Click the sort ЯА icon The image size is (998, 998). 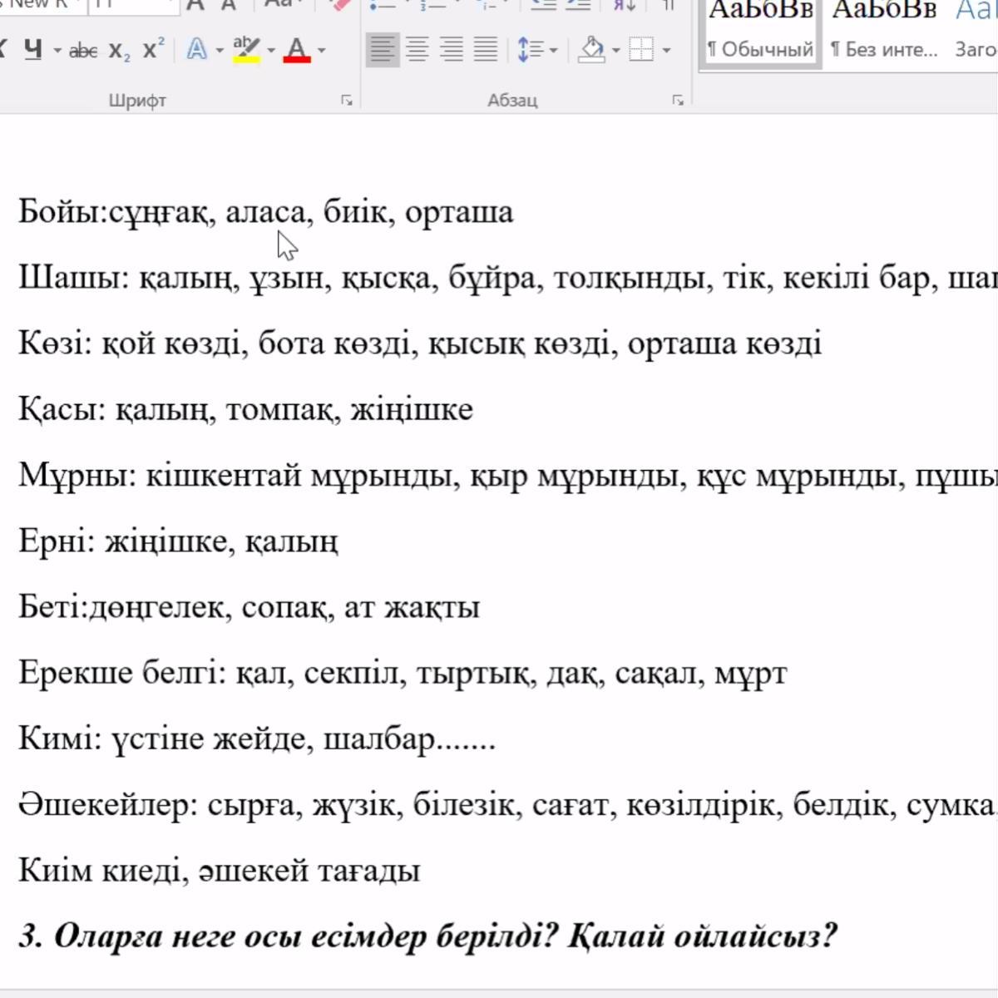pos(624,5)
